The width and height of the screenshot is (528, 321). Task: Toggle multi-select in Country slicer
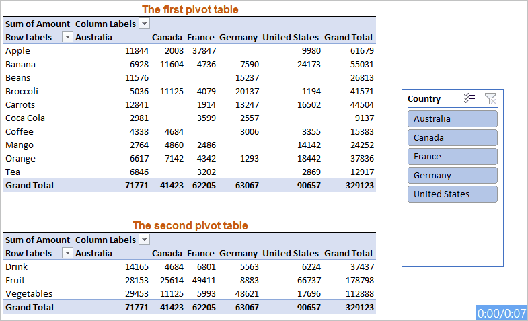(469, 98)
